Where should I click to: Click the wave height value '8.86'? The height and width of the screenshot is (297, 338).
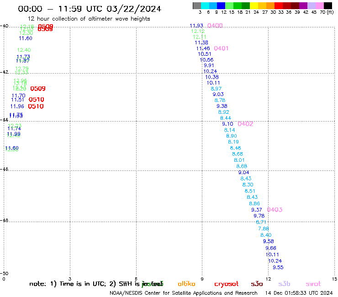[x=254, y=204]
